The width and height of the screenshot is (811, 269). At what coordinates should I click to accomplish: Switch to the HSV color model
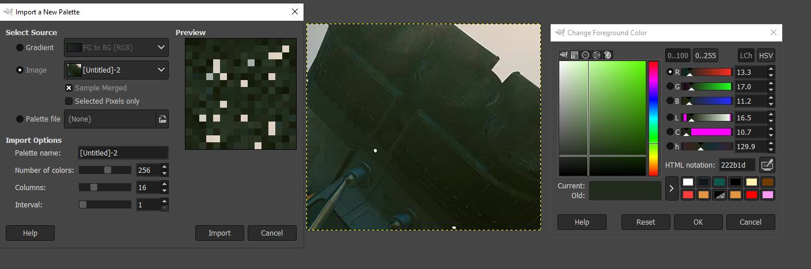[766, 56]
